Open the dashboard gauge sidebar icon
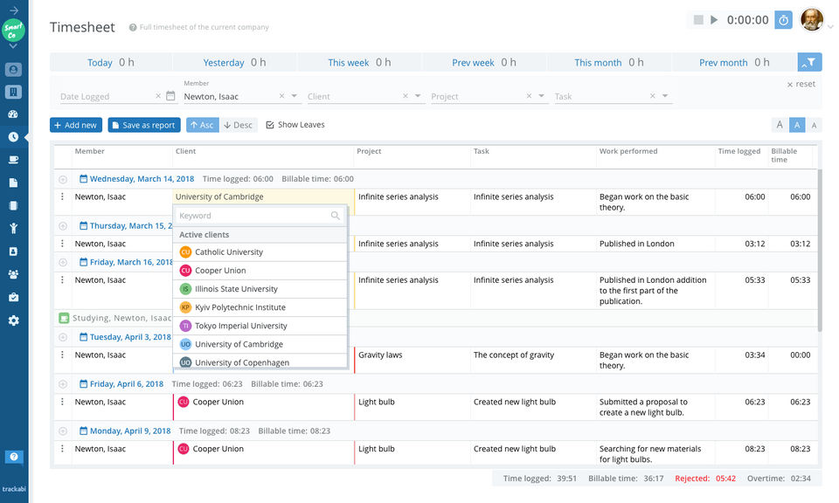This screenshot has width=839, height=503. point(13,114)
